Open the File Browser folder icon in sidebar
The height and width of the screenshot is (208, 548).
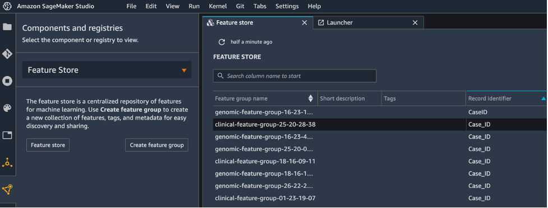7,27
